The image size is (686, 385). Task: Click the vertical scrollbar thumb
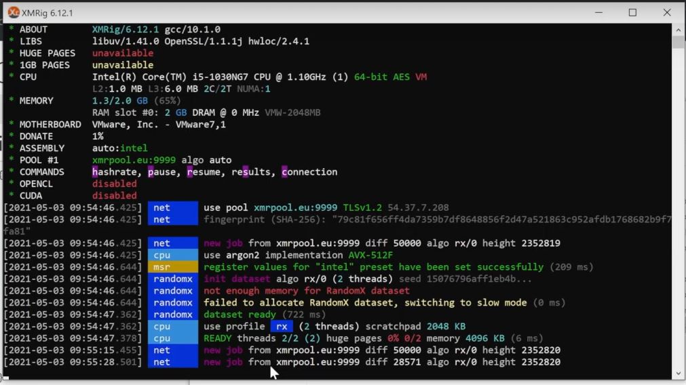(x=678, y=42)
